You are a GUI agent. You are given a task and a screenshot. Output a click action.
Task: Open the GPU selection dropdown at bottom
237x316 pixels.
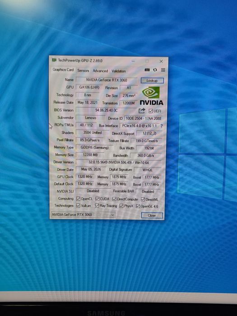83,214
